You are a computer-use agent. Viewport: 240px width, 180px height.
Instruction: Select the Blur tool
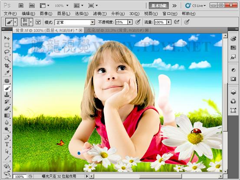[7, 122]
